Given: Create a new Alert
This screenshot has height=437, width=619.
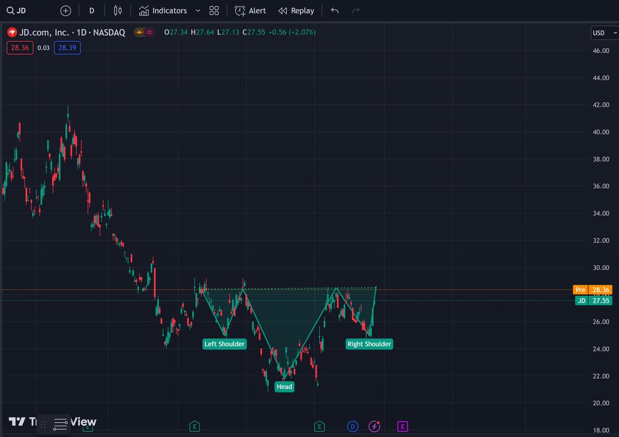Looking at the screenshot, I should point(251,11).
